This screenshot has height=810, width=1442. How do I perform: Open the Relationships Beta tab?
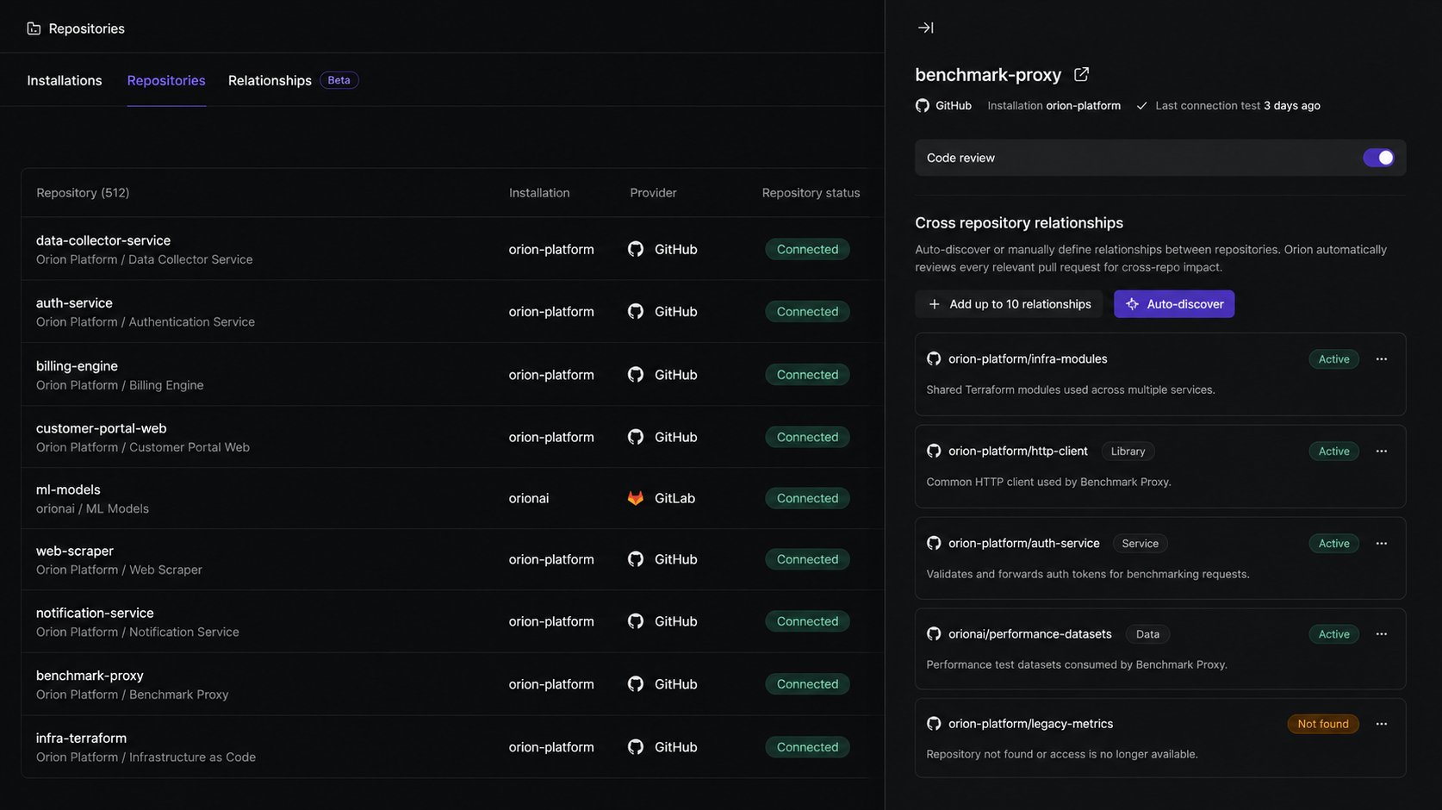293,80
